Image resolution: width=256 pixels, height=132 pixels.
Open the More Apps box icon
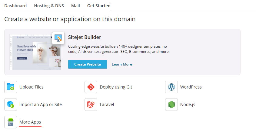click(11, 122)
